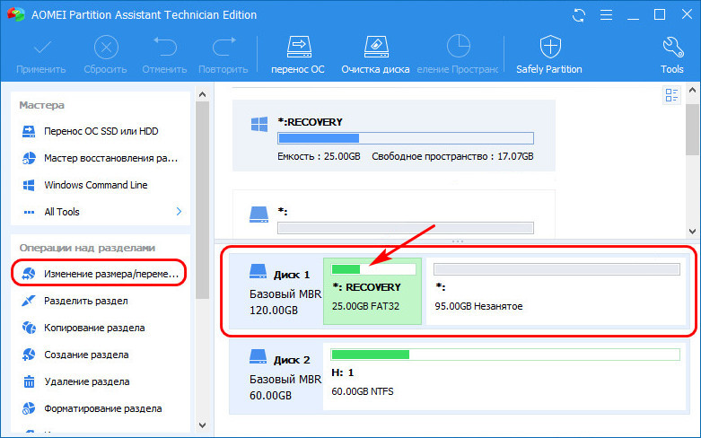Click Свободное пространство : 17.07GB text
This screenshot has height=438, width=701.
(452, 156)
